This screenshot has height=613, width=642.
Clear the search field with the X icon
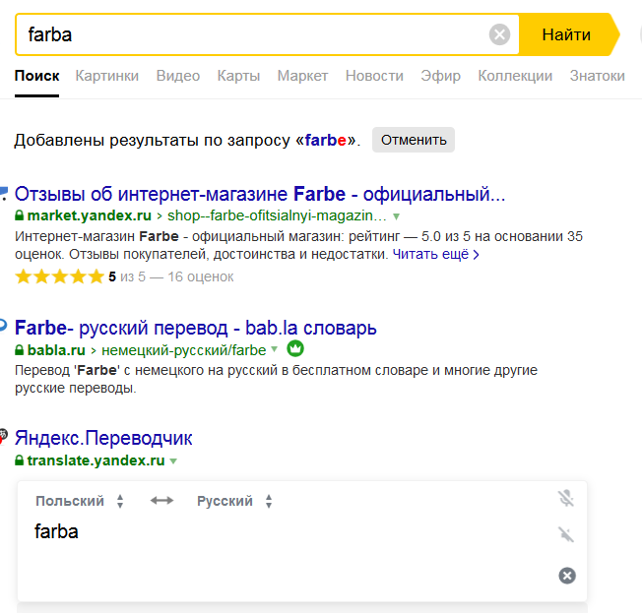tap(499, 34)
